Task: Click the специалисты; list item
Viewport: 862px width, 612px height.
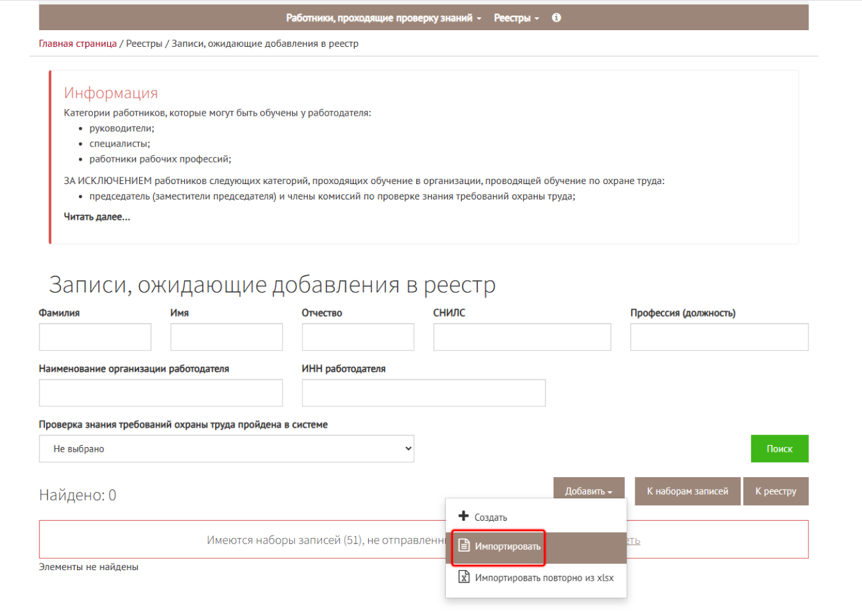Action: (x=119, y=143)
